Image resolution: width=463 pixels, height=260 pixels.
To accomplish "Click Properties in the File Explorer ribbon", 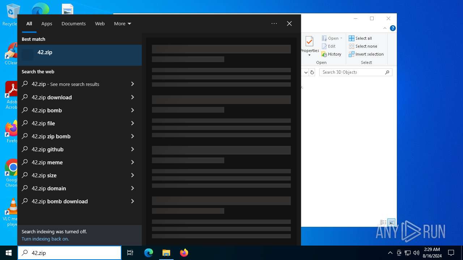I will tap(310, 46).
